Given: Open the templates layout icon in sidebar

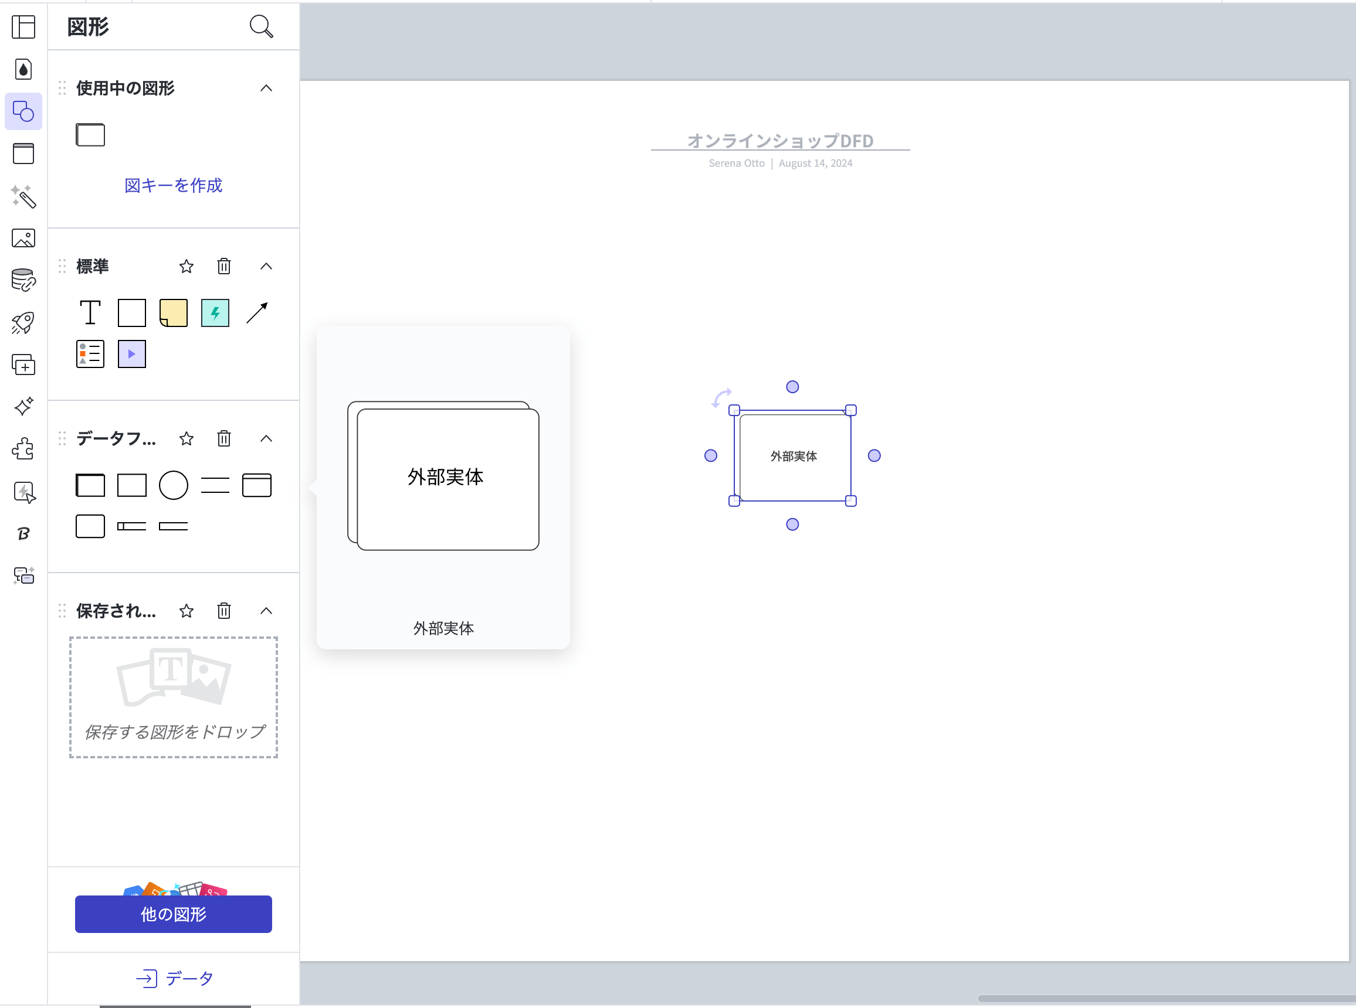Looking at the screenshot, I should pos(23,27).
